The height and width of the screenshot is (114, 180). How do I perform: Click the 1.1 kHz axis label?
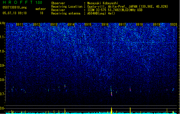[x=3, y=37]
